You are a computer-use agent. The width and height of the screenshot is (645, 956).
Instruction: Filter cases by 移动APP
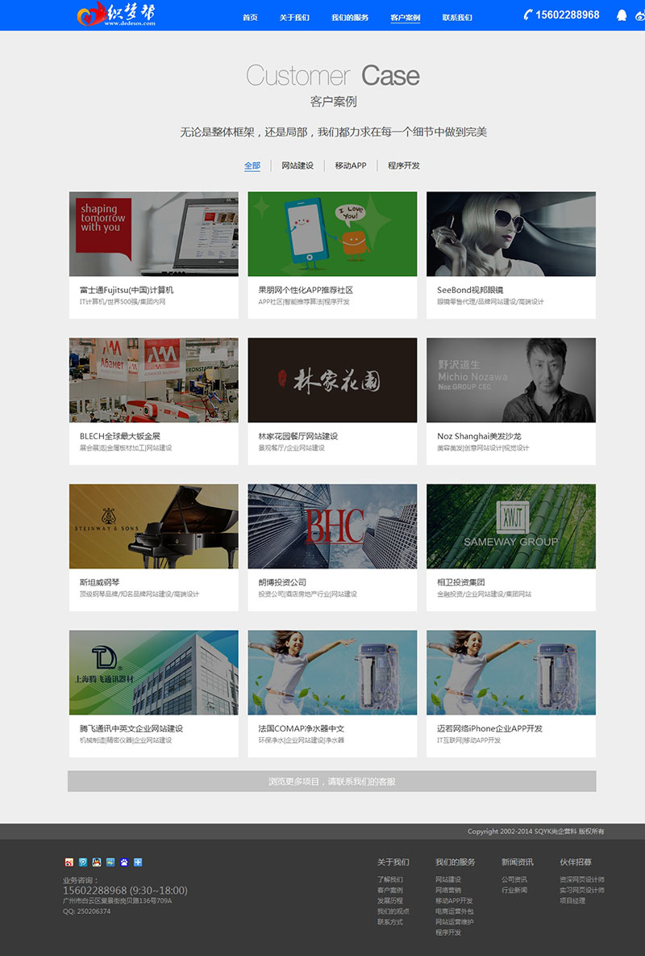(351, 166)
